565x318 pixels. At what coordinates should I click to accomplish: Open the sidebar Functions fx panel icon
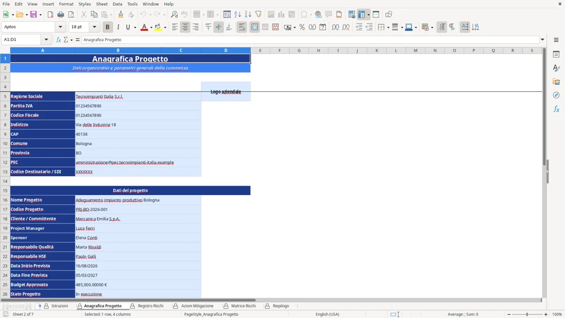(x=556, y=109)
